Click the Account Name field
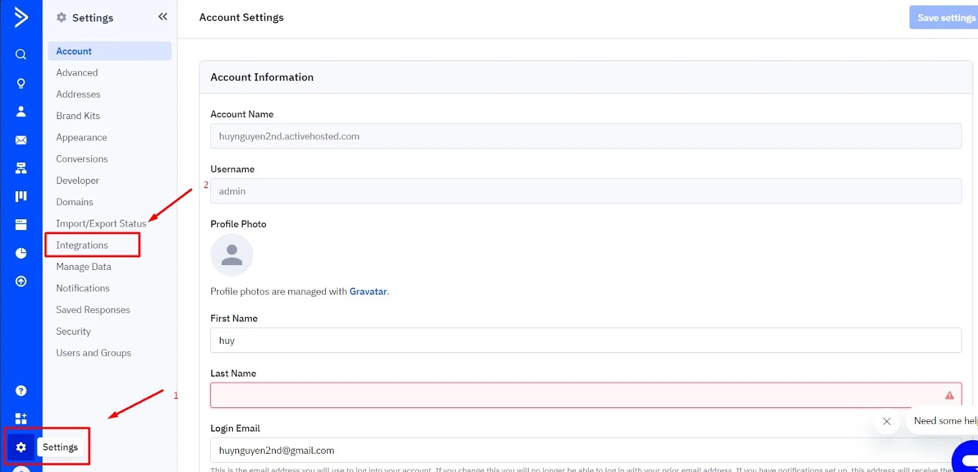This screenshot has height=472, width=978. pos(586,136)
